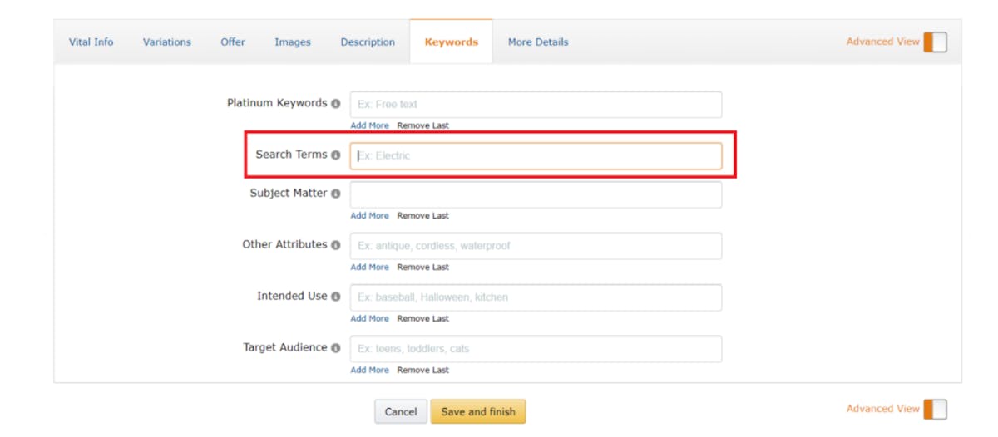Open the Variations tab
Image resolution: width=998 pixels, height=437 pixels.
(x=167, y=42)
